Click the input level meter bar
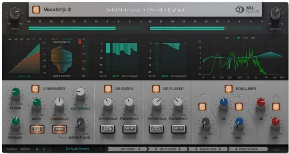The width and height of the screenshot is (289, 154). [85, 28]
